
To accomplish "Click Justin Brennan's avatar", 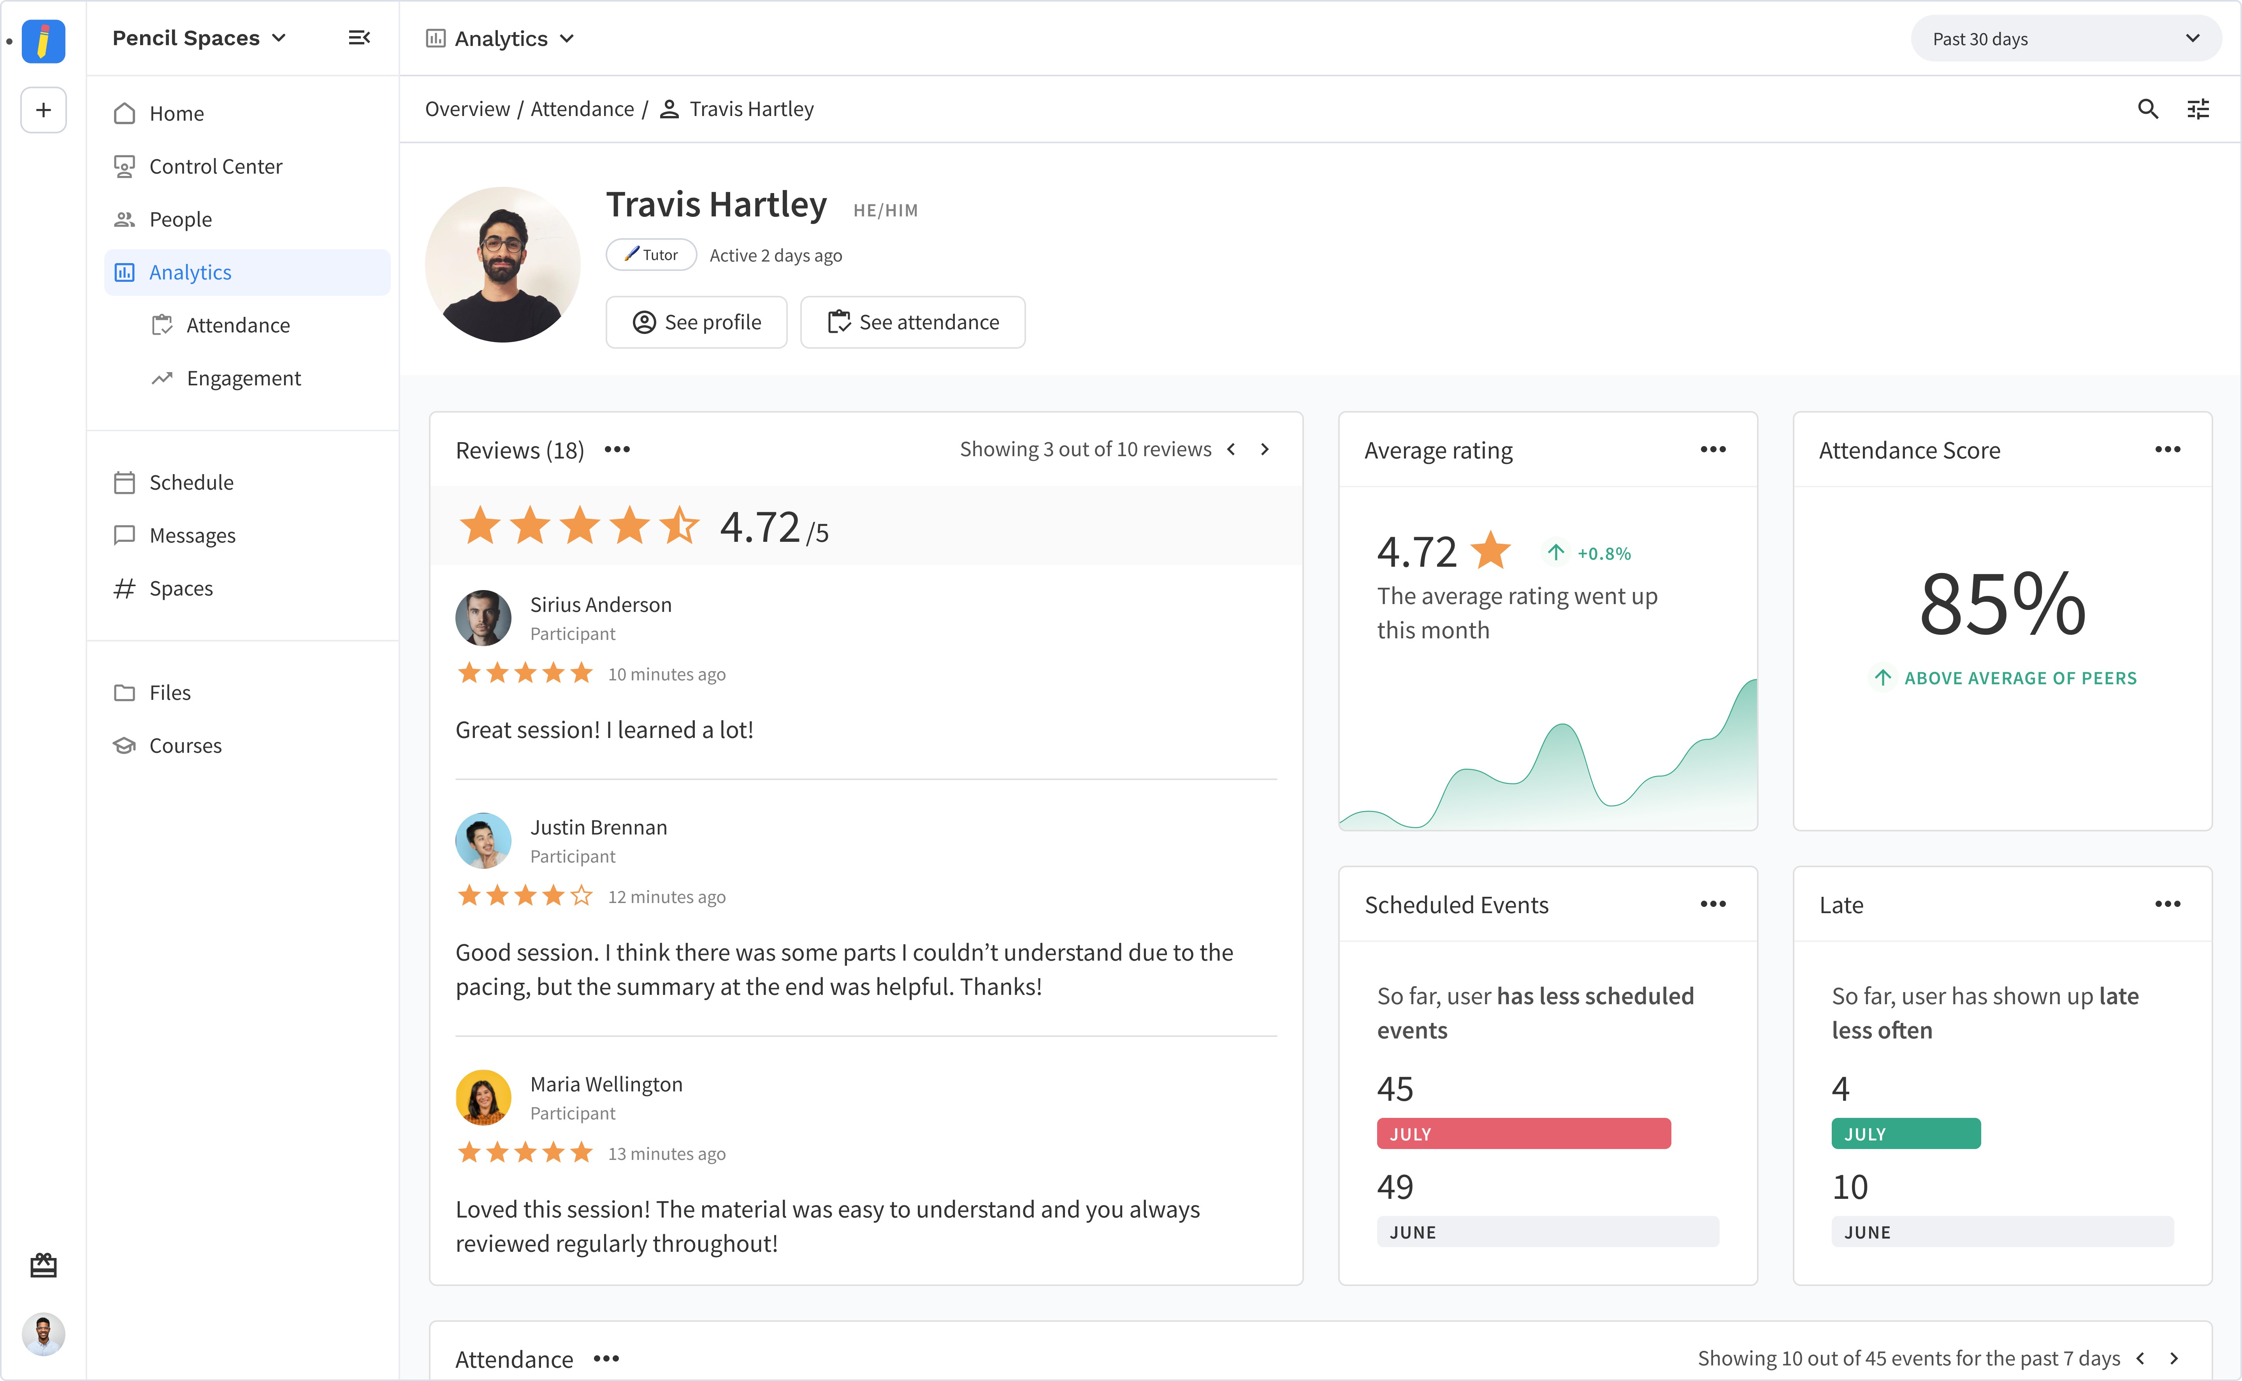I will [x=483, y=841].
